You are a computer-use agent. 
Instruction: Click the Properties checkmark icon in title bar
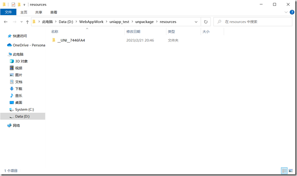[x=13, y=4]
